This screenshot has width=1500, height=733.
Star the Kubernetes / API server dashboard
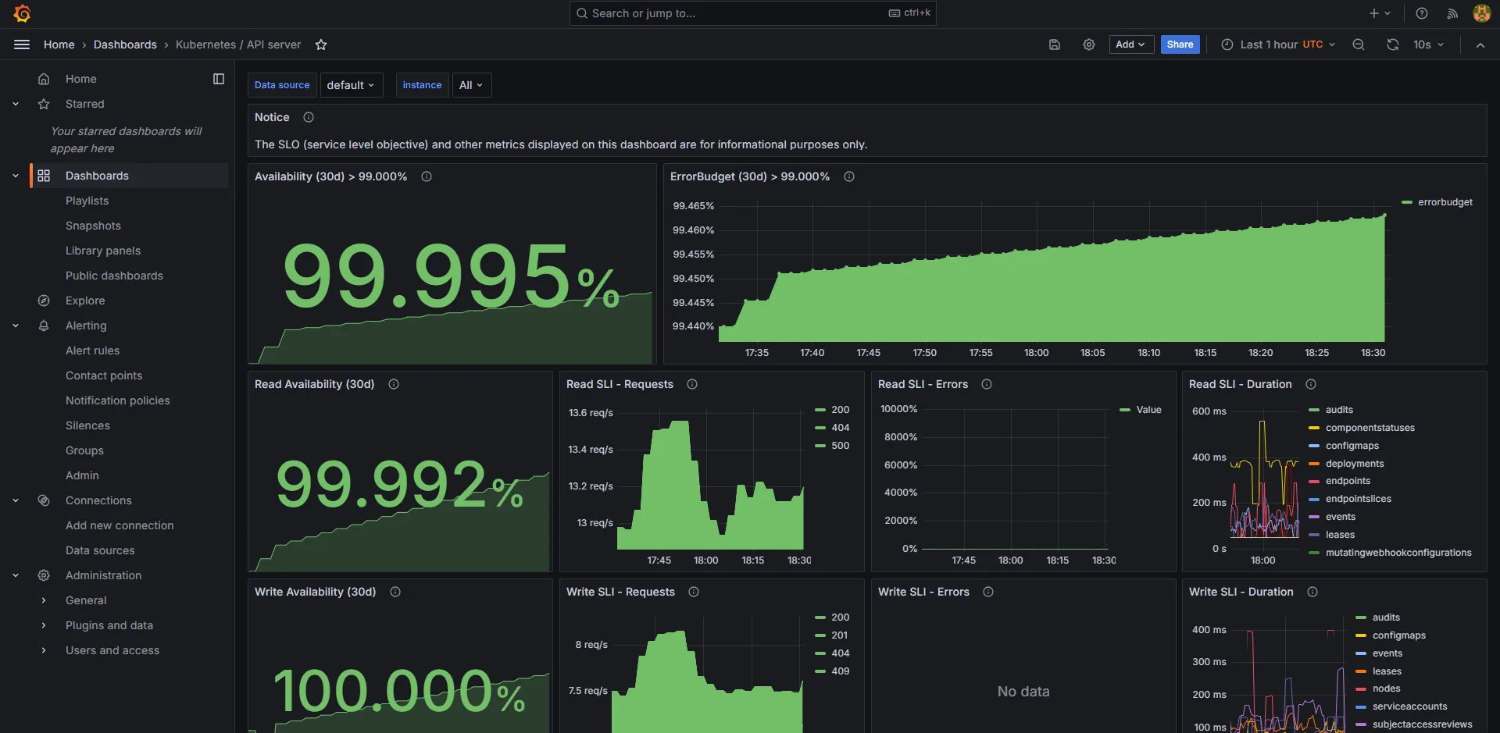[x=321, y=44]
